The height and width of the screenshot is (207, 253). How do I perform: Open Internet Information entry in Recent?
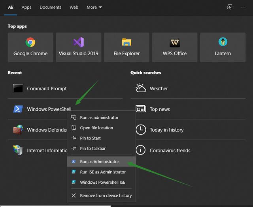[x=38, y=150]
